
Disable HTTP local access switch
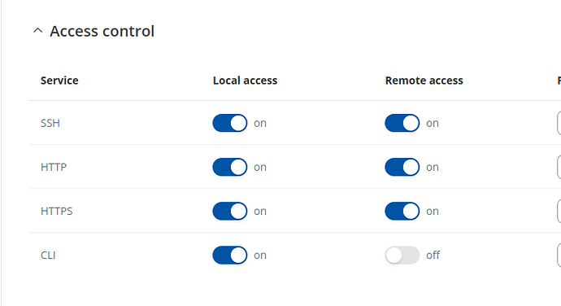pyautogui.click(x=230, y=167)
